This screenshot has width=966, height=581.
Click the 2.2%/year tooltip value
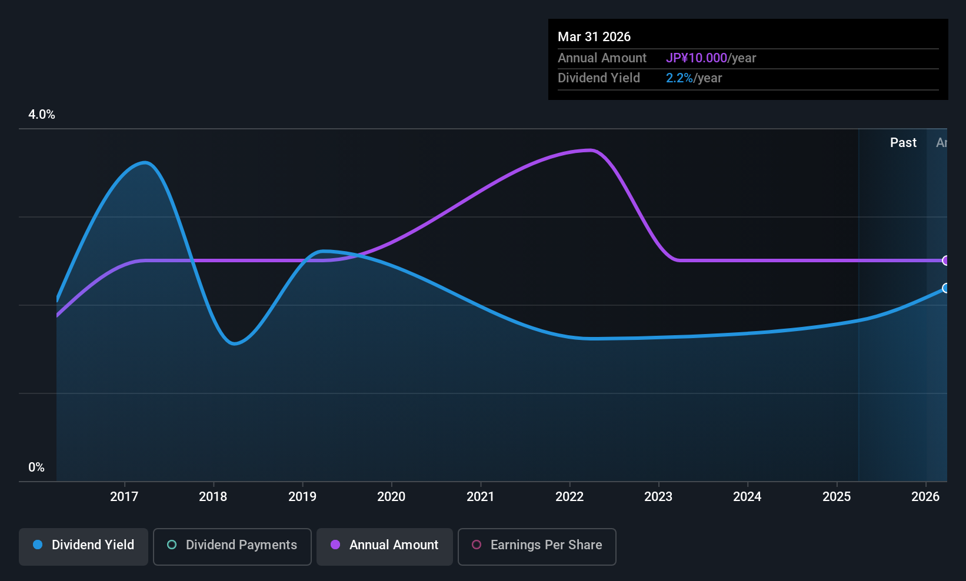click(694, 78)
